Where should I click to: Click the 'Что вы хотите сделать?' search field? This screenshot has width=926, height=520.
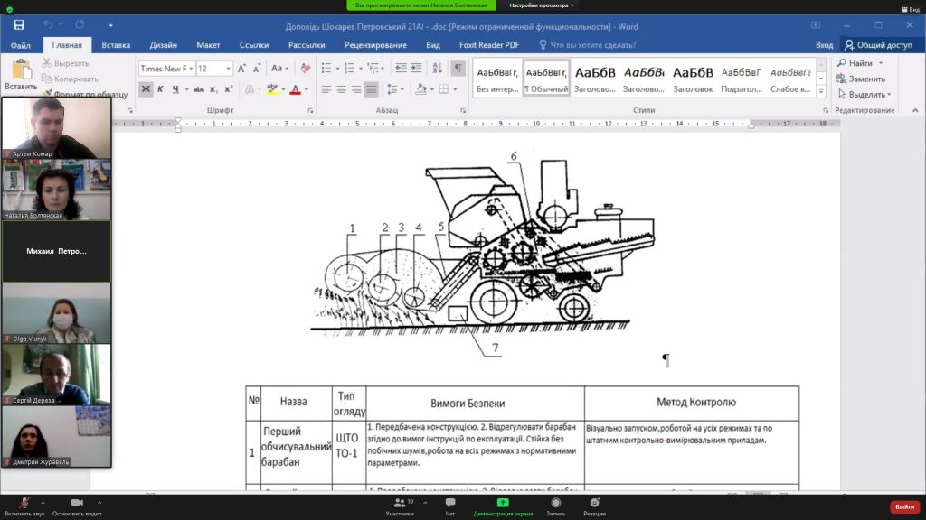point(589,45)
